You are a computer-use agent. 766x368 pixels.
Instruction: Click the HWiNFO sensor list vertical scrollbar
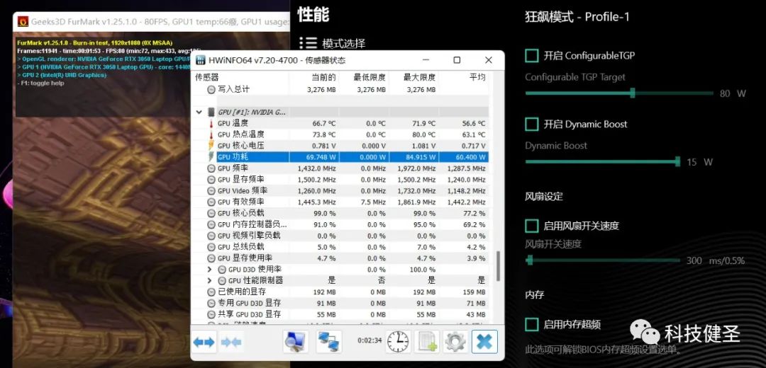click(498, 266)
